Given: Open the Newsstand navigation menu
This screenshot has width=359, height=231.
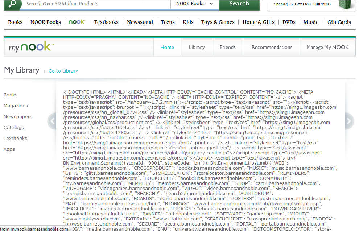Looking at the screenshot, I should (140, 22).
